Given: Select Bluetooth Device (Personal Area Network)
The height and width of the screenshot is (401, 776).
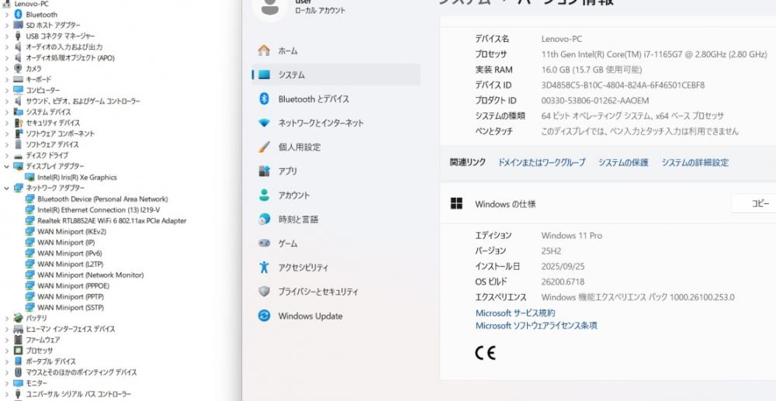Looking at the screenshot, I should 102,199.
